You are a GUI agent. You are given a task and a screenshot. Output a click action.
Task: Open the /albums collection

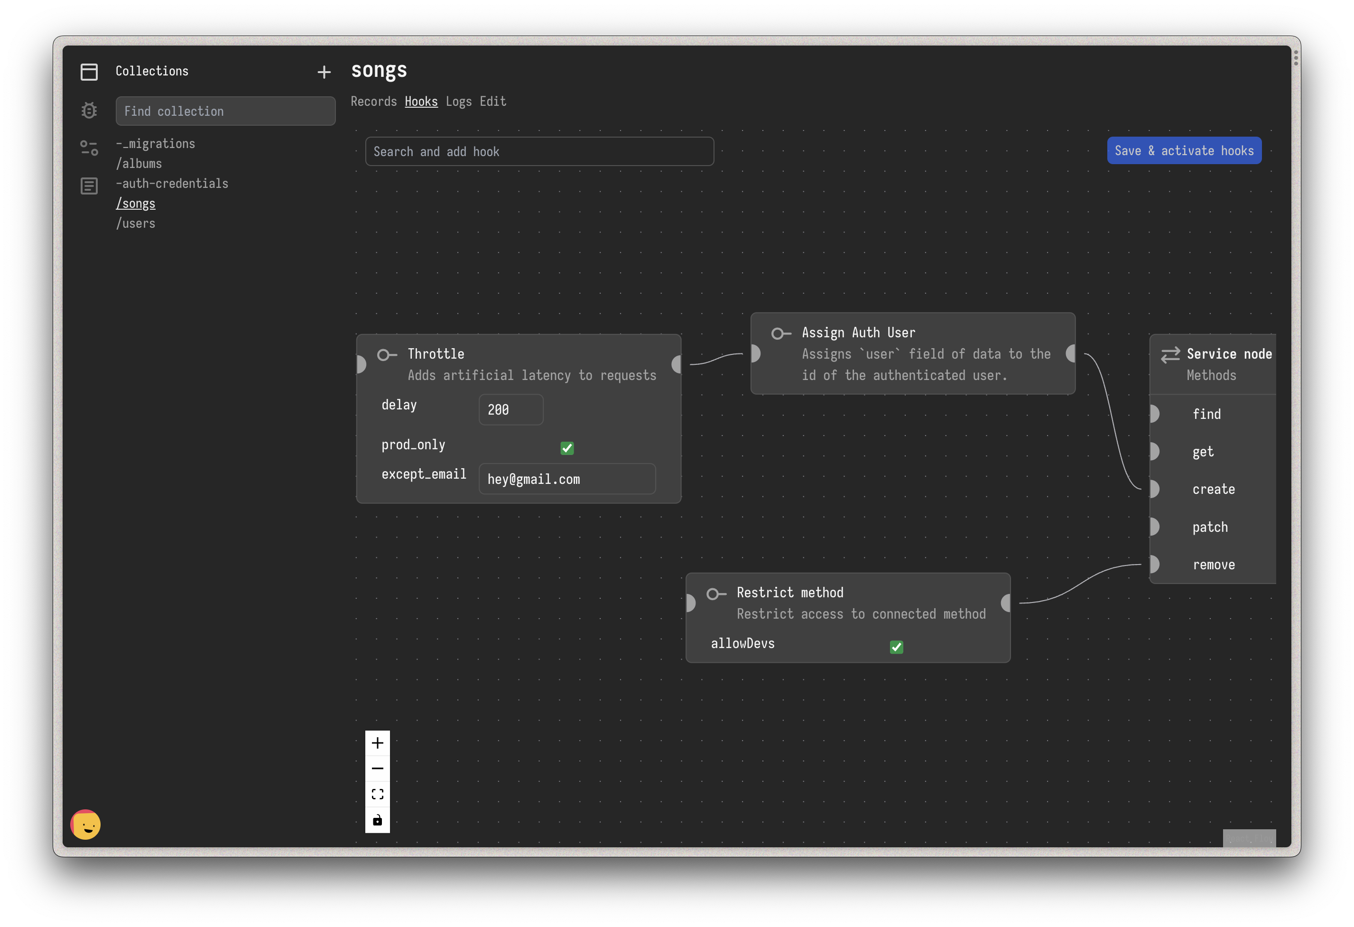[x=139, y=164]
